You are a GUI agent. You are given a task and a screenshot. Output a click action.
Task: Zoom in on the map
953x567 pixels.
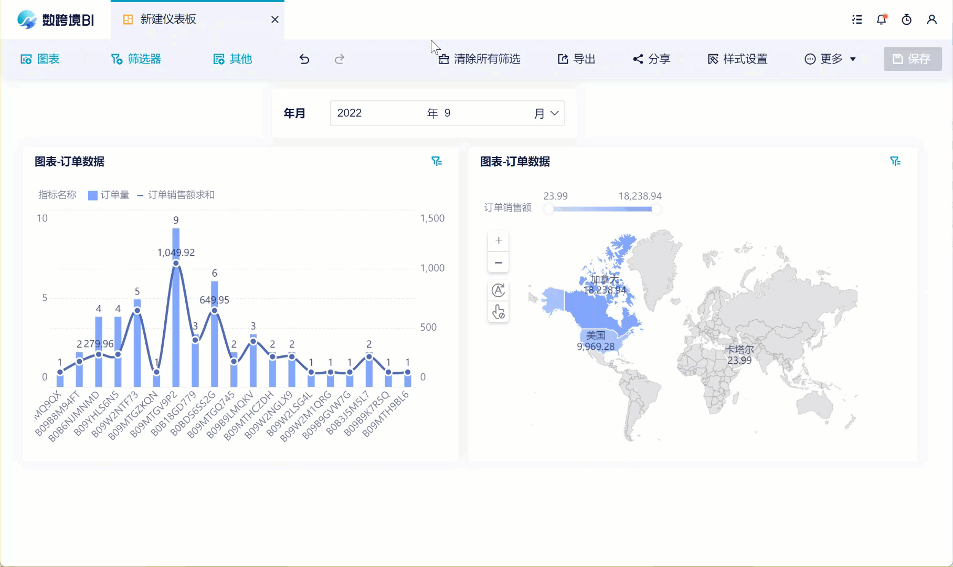point(499,240)
